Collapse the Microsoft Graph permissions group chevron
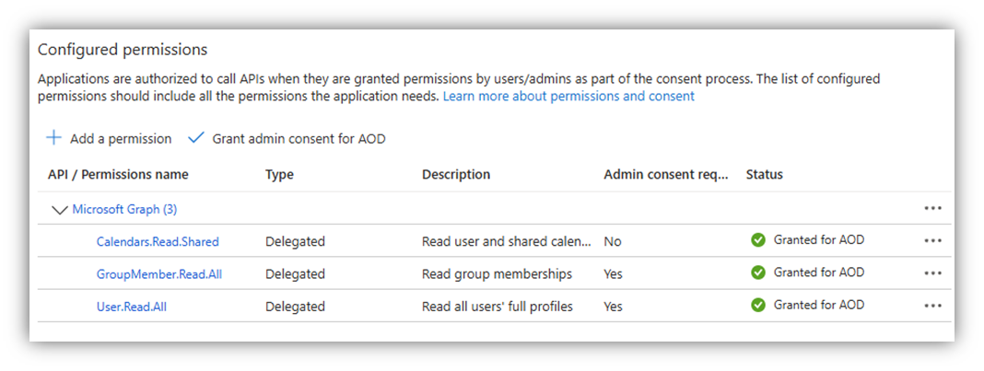Screen dimensions: 984x371 click(x=61, y=210)
